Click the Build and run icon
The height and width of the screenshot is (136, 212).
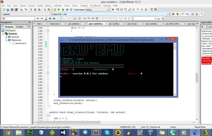tap(63, 10)
